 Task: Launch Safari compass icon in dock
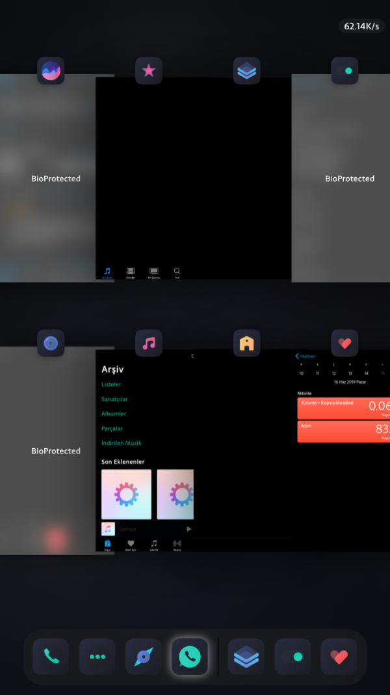(144, 657)
